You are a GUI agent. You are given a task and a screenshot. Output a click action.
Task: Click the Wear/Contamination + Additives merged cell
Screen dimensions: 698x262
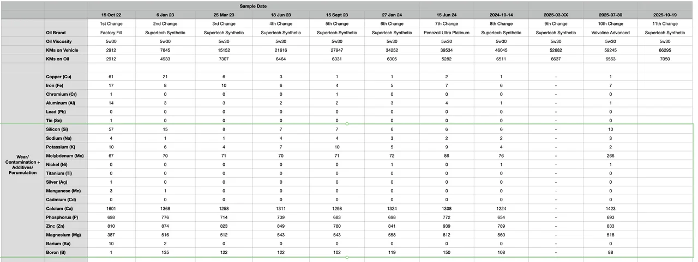click(22, 164)
